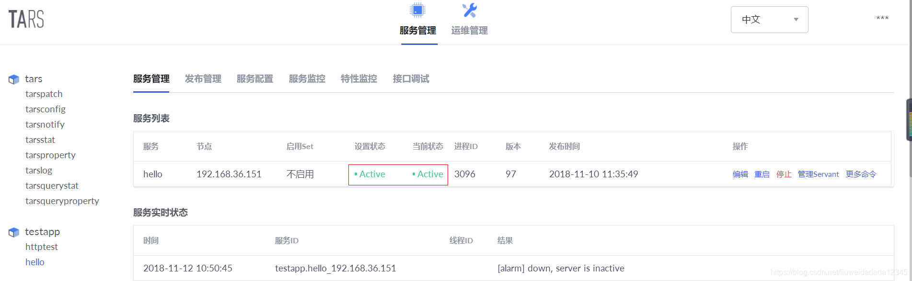Click the 不启用 cell

[x=300, y=174]
